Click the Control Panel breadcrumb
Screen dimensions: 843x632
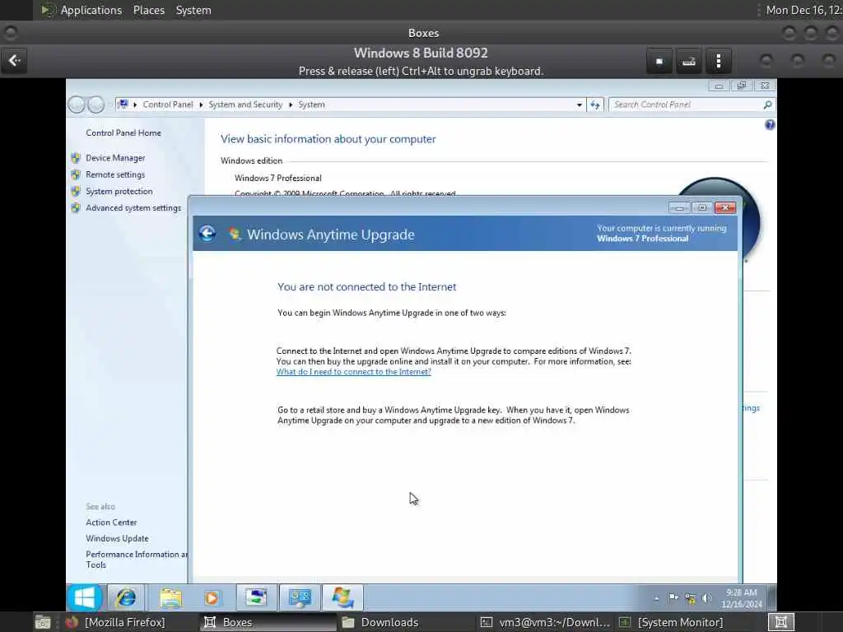(168, 105)
